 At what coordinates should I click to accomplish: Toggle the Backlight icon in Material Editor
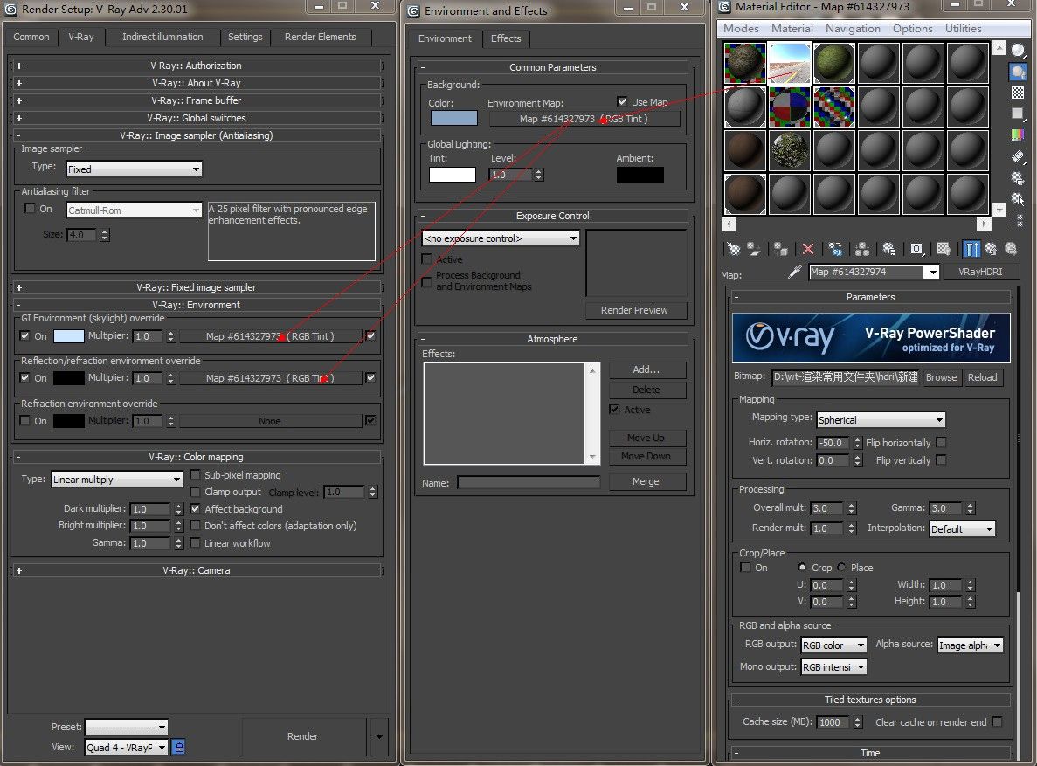coord(1019,72)
